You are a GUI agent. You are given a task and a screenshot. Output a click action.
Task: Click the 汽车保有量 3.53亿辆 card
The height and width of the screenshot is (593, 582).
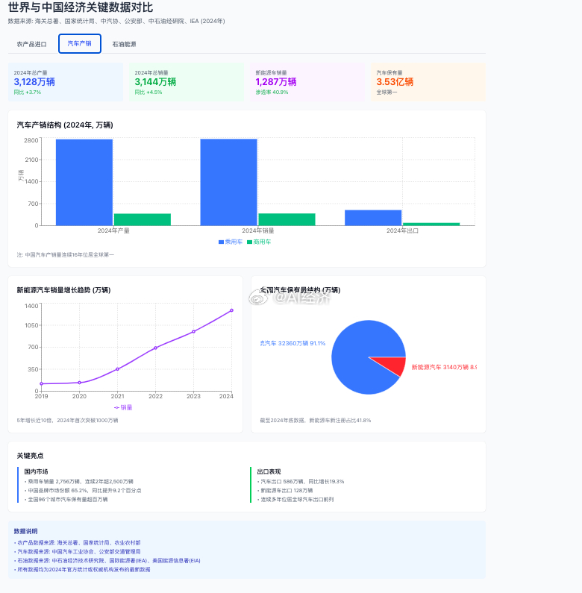[x=428, y=82]
